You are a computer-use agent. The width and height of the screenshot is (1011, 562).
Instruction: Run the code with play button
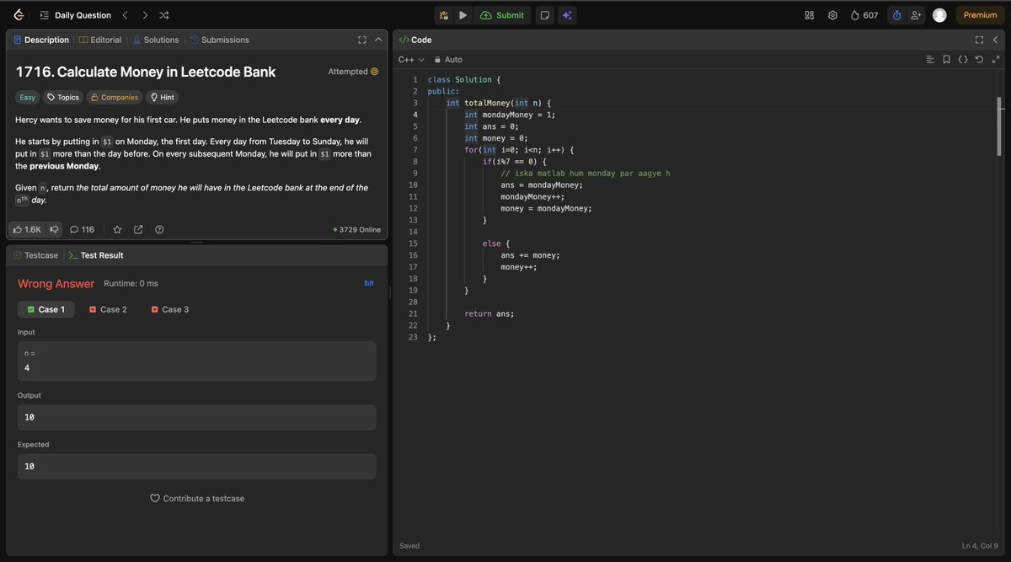pyautogui.click(x=463, y=15)
